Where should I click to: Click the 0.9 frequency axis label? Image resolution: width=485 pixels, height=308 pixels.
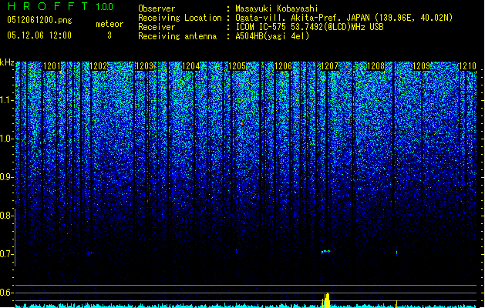(x=6, y=177)
